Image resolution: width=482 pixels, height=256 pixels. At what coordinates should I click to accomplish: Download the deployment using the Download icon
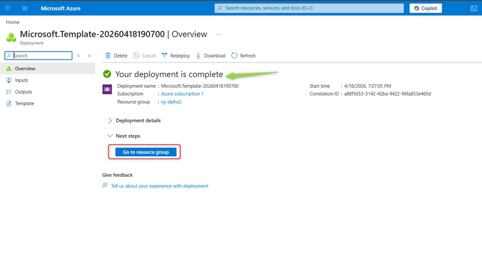point(198,55)
